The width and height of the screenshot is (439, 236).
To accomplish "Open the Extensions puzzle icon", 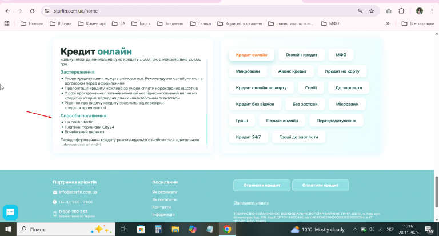I will click(401, 11).
